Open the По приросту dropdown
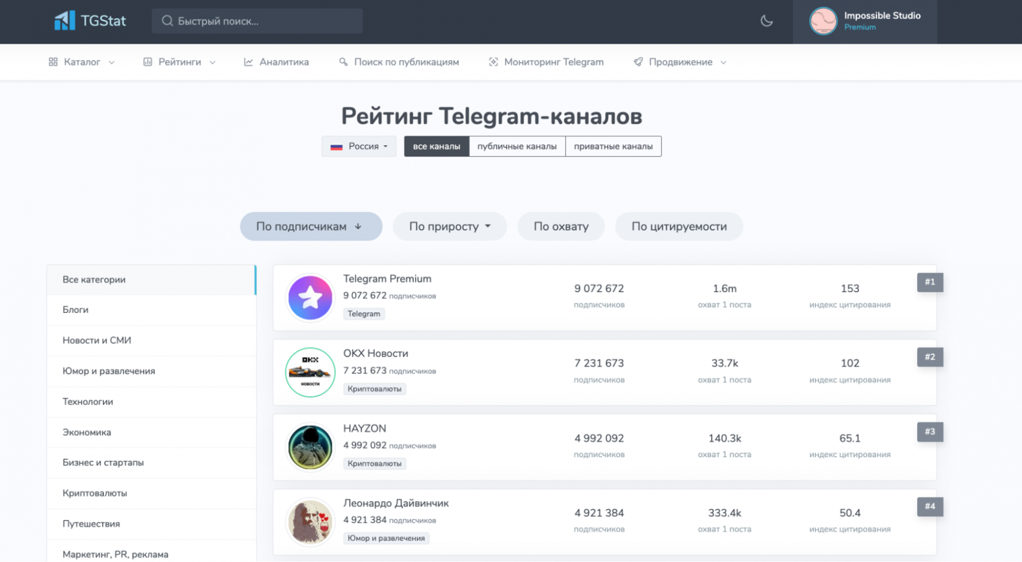Viewport: 1022px width, 562px height. click(450, 226)
